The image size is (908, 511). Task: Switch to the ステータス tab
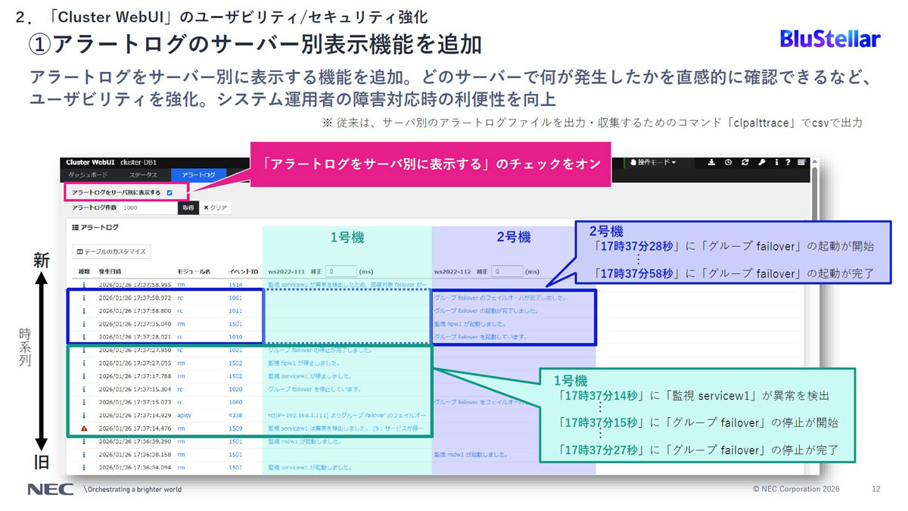[144, 175]
